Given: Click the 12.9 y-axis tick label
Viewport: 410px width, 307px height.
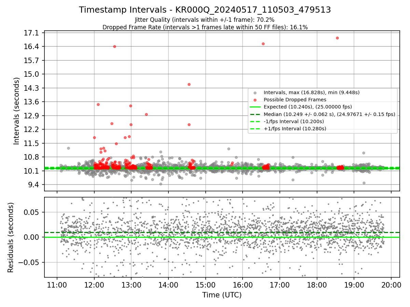Looking at the screenshot, I should [32, 116].
